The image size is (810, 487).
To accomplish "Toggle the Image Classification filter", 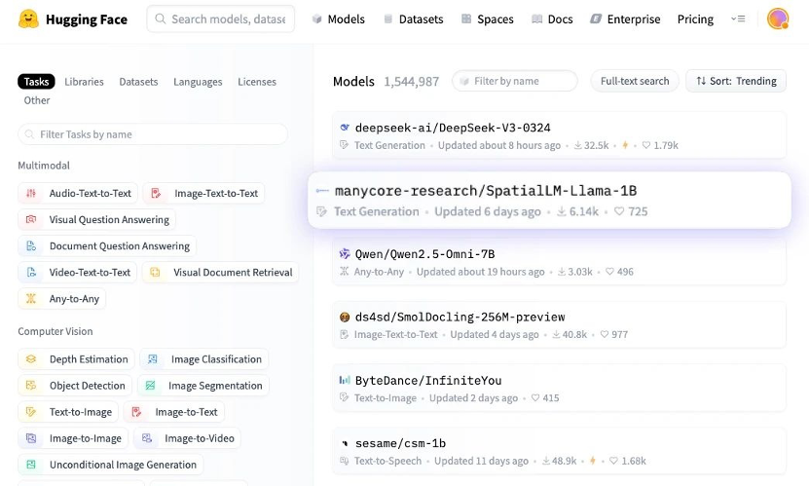I will (204, 359).
